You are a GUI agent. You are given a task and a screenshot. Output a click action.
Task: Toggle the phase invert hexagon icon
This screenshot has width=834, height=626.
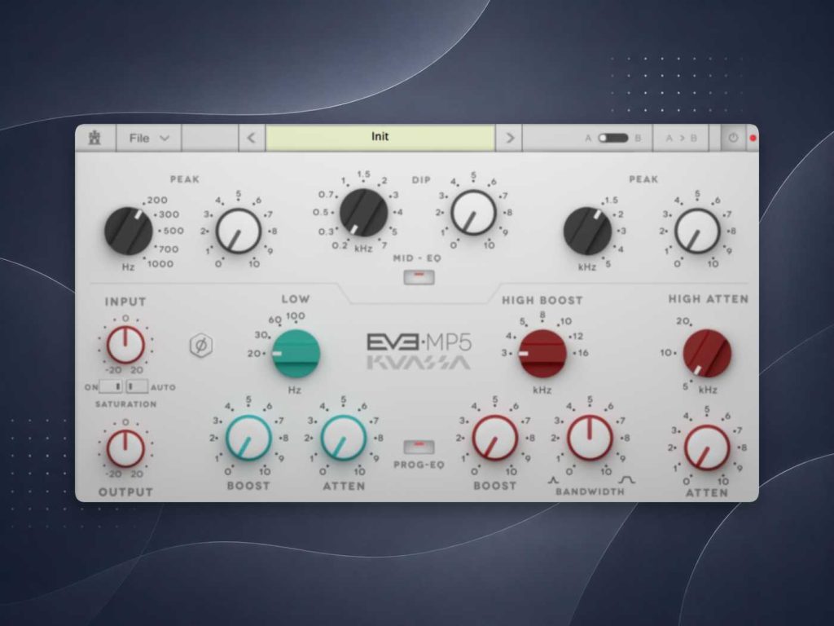click(x=202, y=346)
